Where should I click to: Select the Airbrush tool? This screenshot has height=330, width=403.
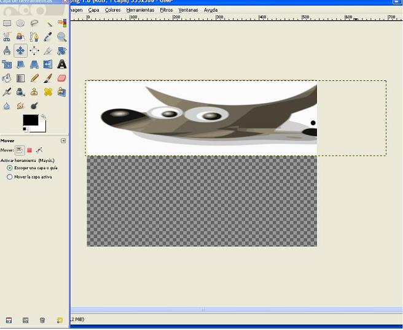click(x=7, y=92)
